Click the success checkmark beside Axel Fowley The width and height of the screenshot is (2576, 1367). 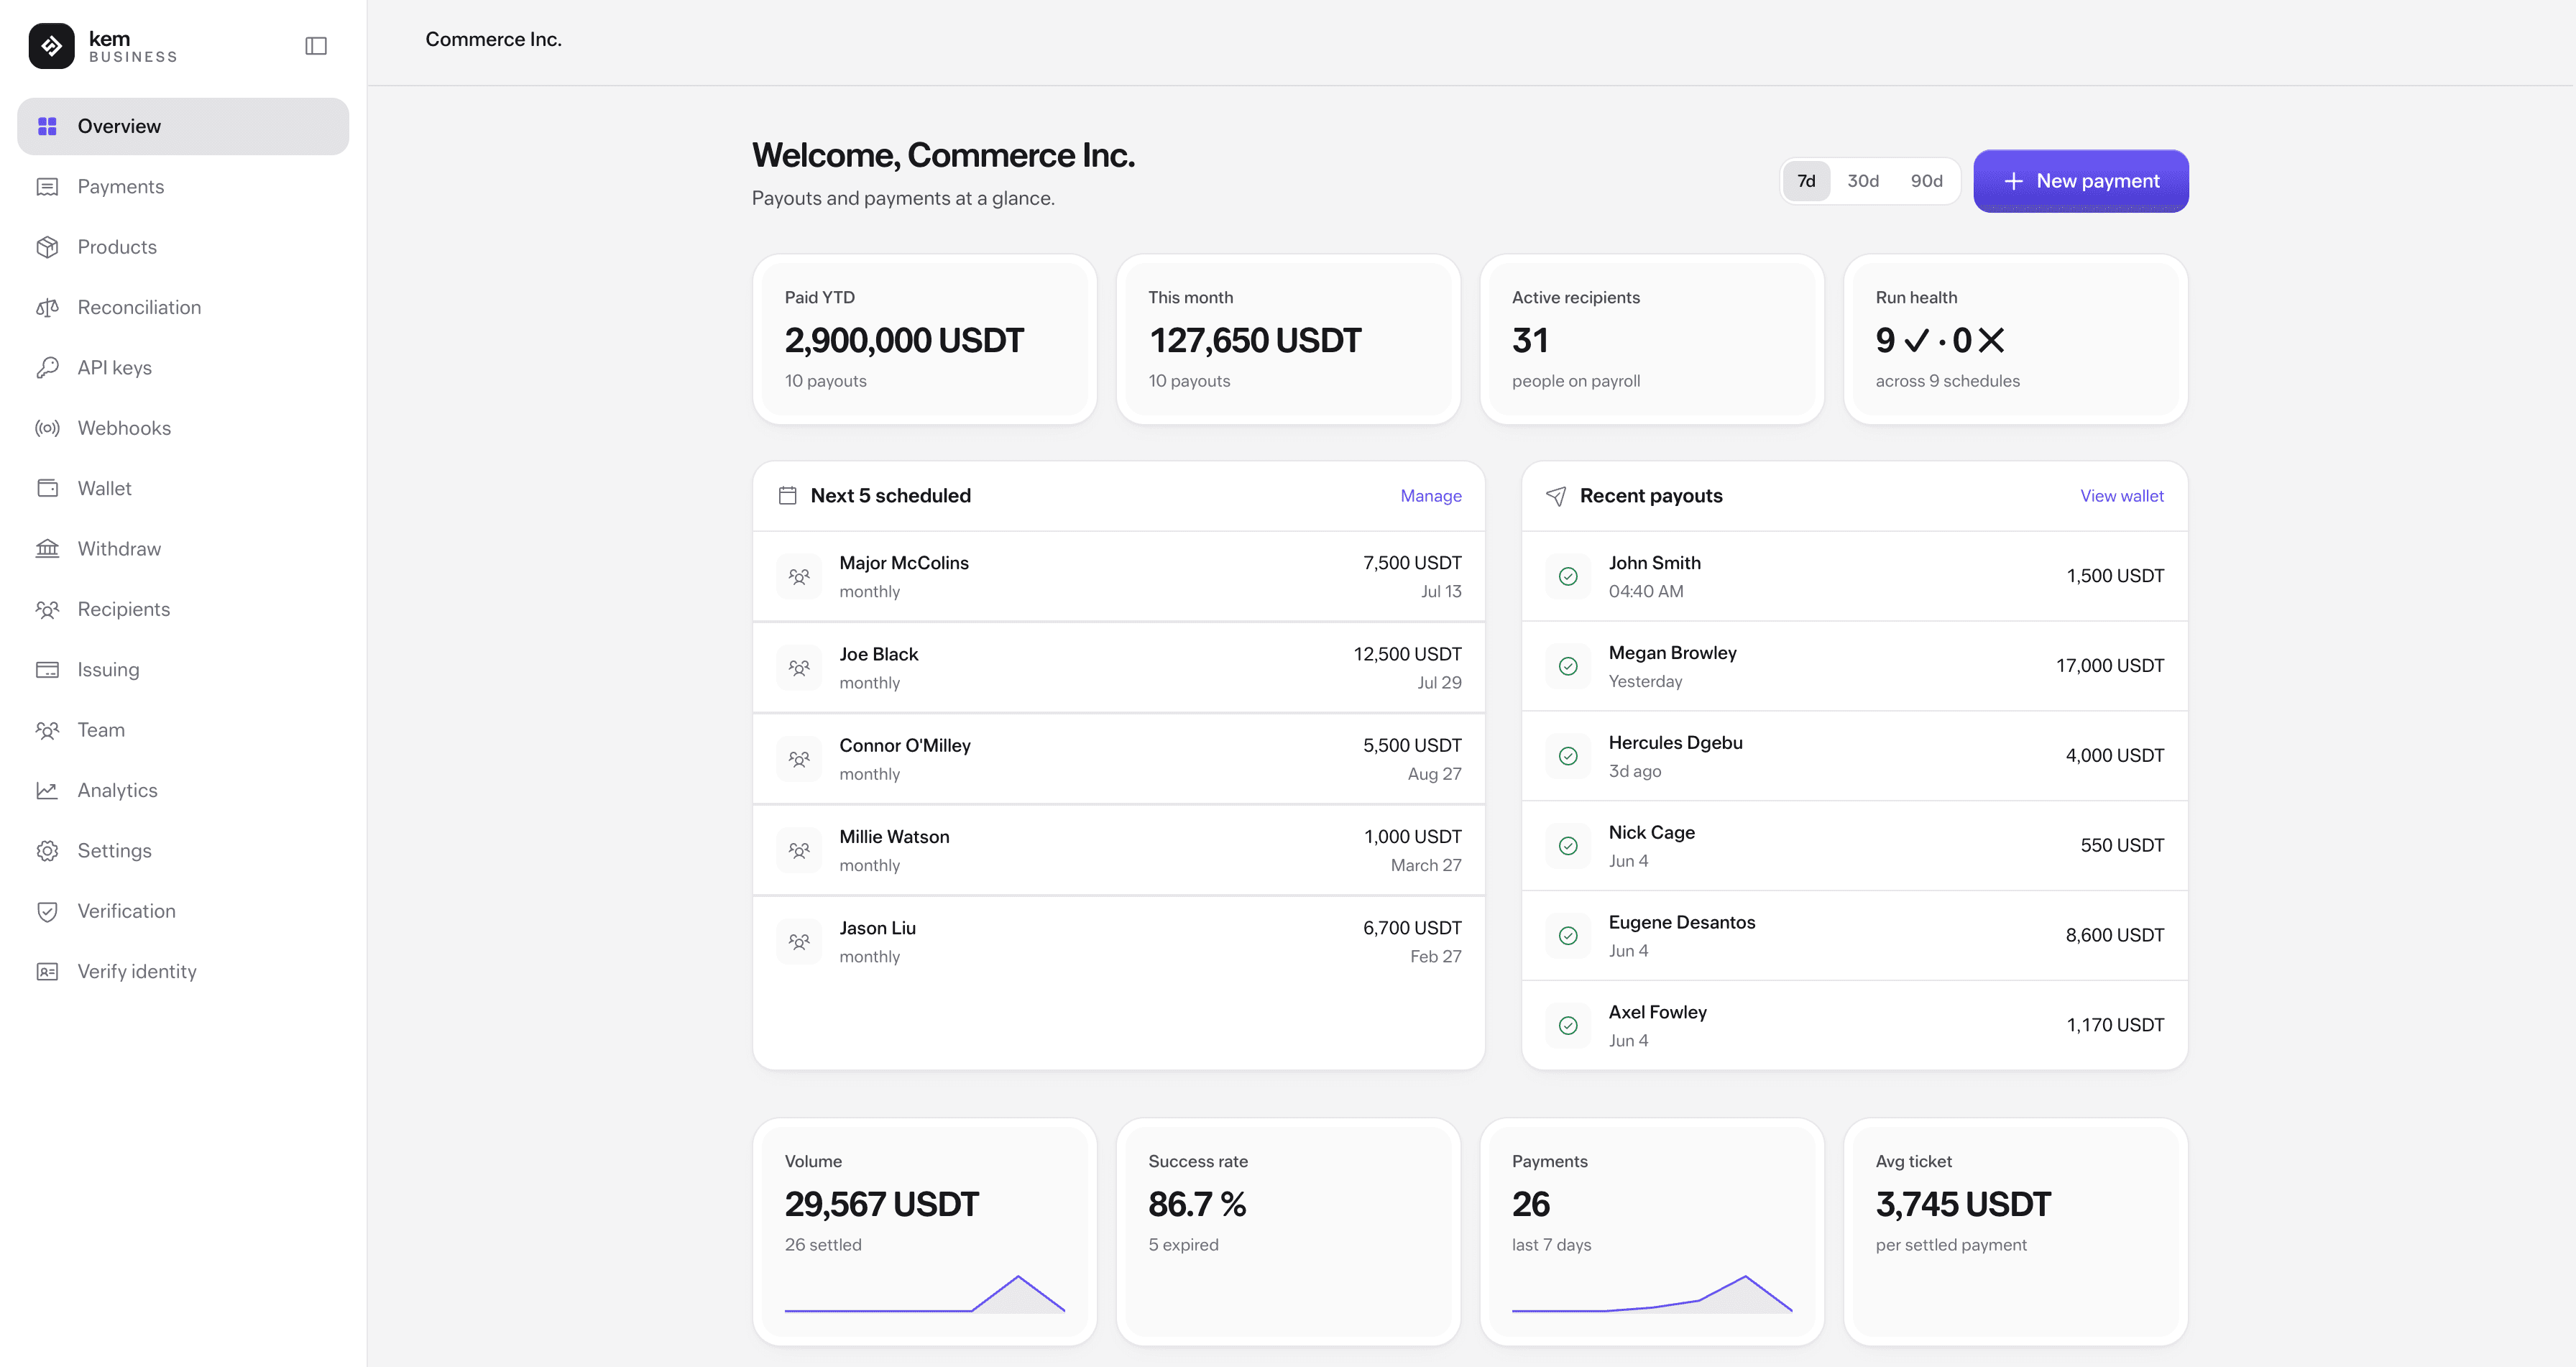(x=1568, y=1025)
